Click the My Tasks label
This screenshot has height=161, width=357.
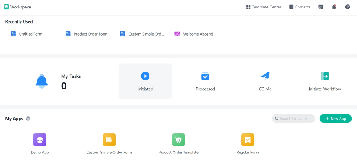pos(71,76)
